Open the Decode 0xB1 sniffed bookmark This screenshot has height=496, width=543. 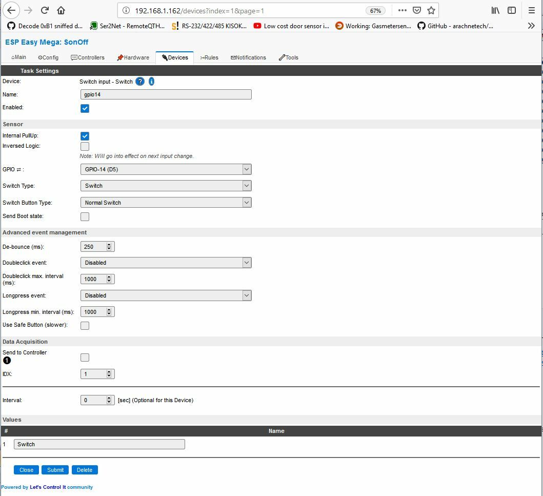pos(45,26)
